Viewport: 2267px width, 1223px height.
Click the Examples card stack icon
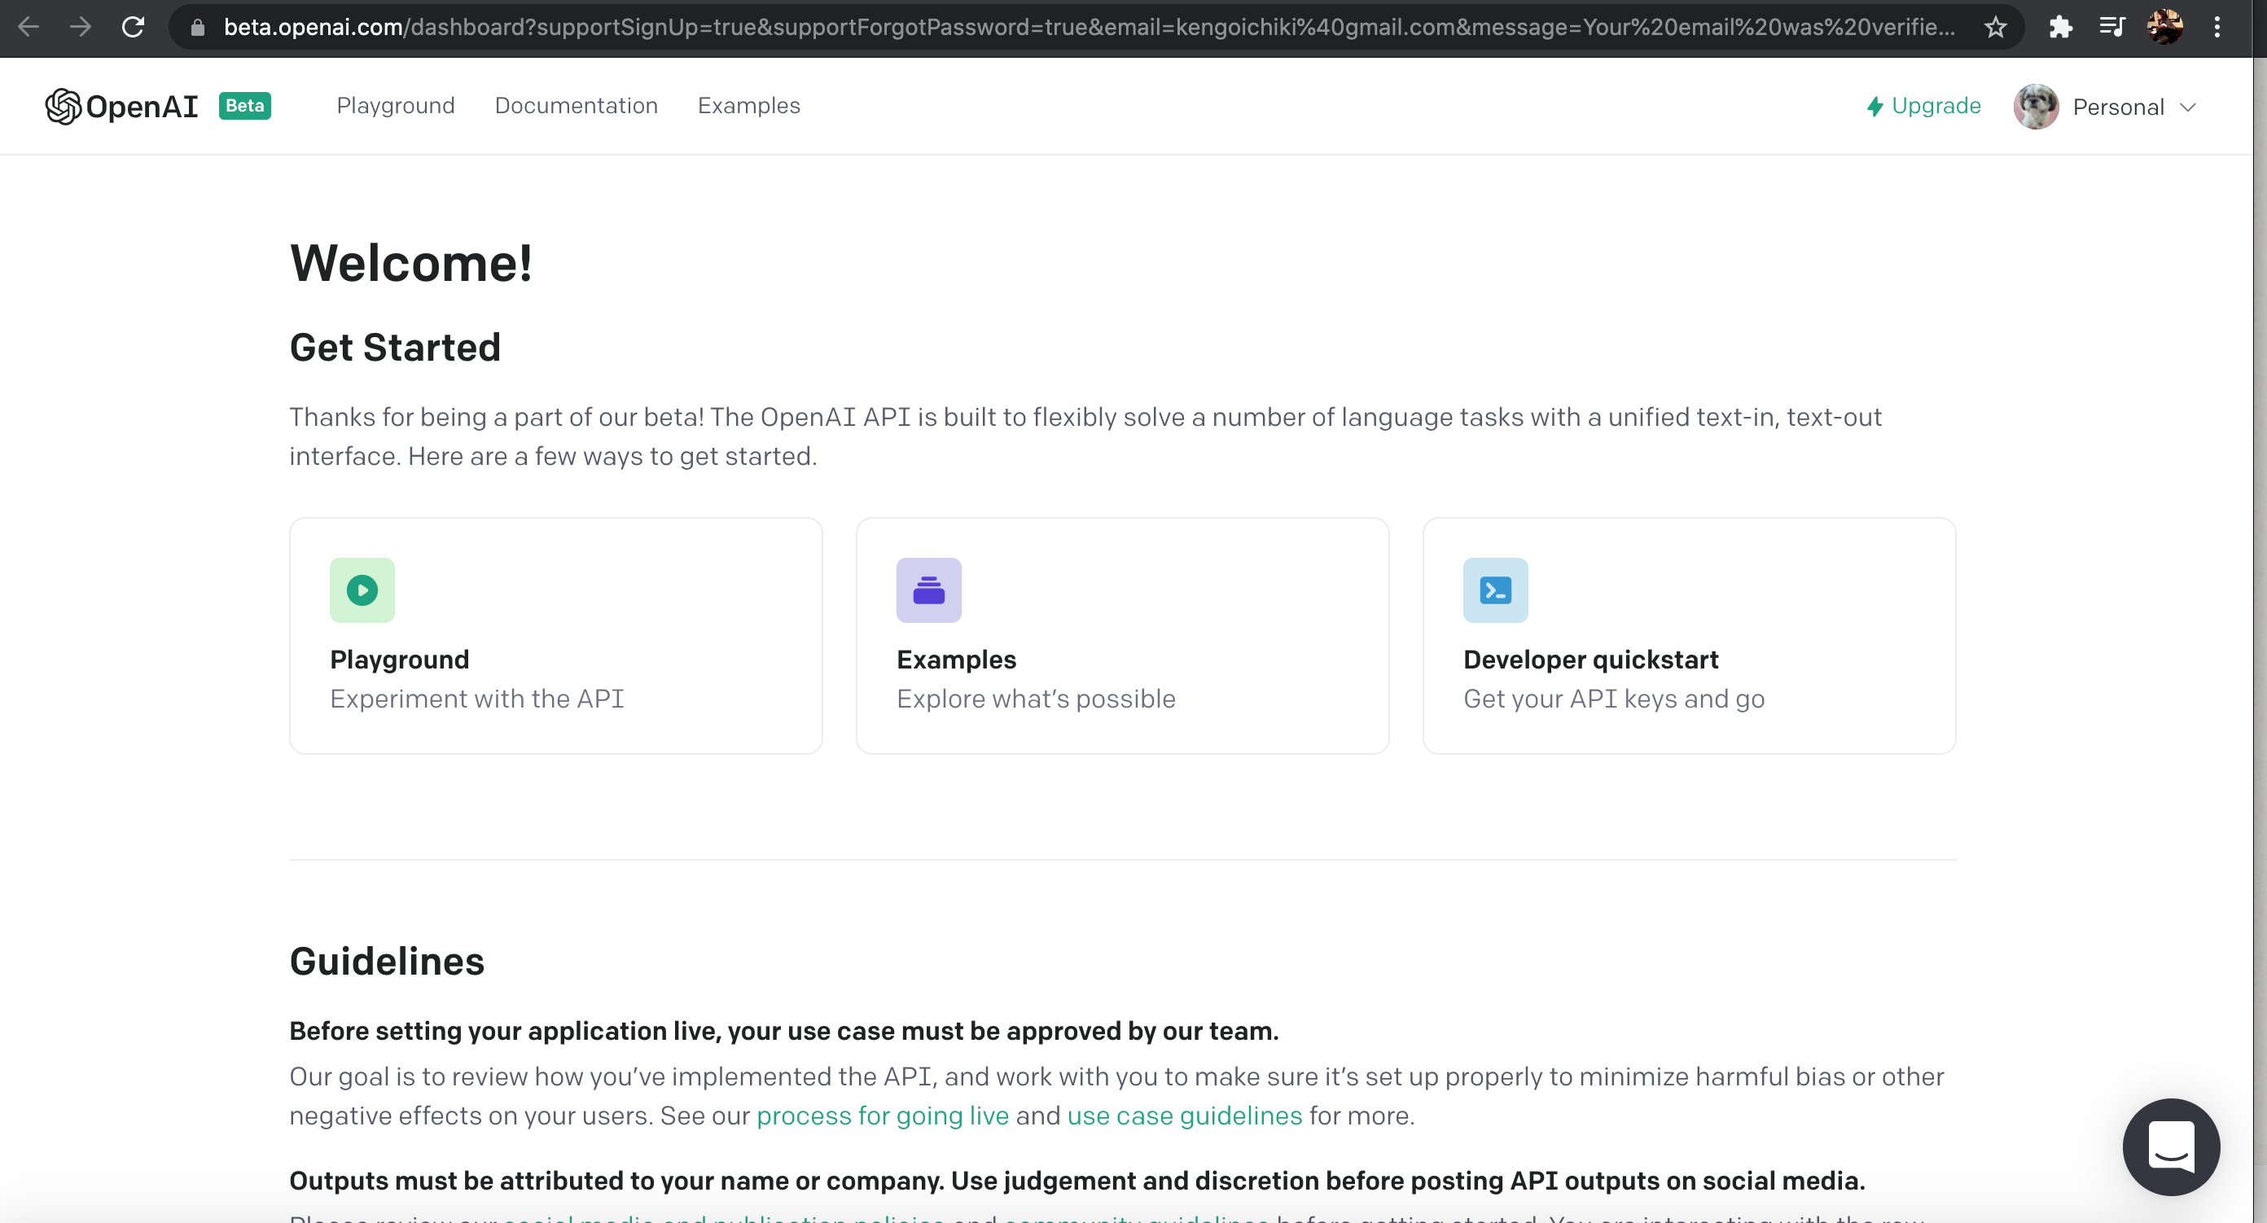928,590
